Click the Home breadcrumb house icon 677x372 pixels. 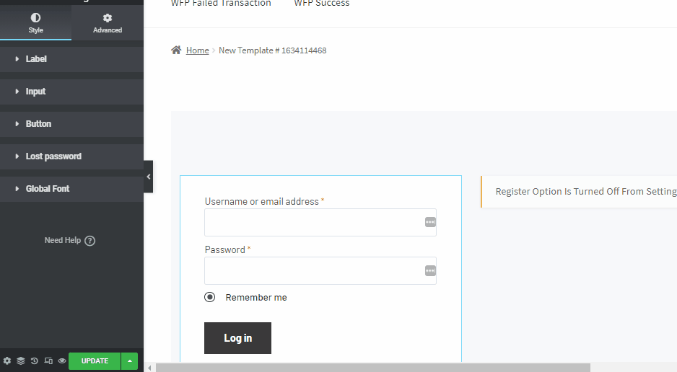[176, 50]
